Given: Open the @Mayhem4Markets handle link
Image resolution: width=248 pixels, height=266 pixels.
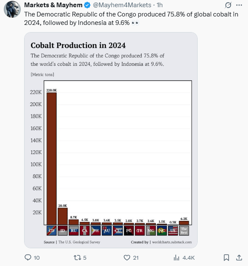Looking at the screenshot, I should point(122,5).
